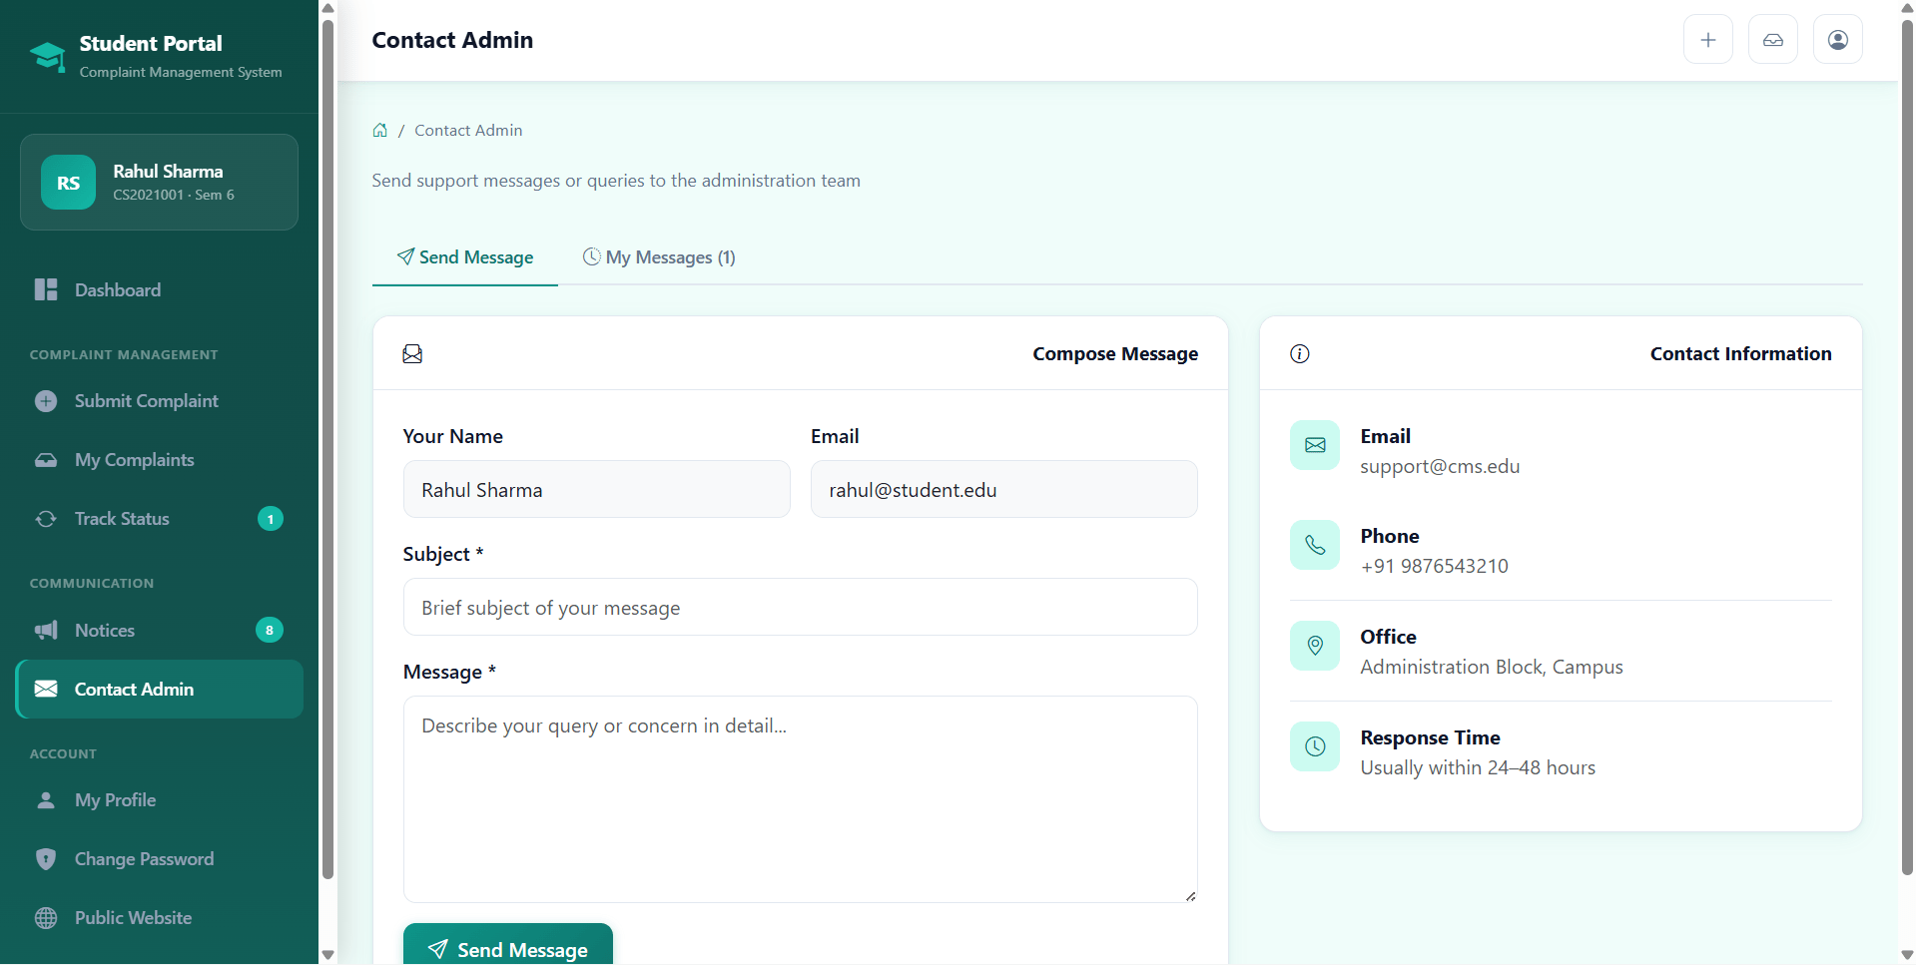The image size is (1916, 965).
Task: Click the main page scrollbar thumb
Action: coord(1907,448)
